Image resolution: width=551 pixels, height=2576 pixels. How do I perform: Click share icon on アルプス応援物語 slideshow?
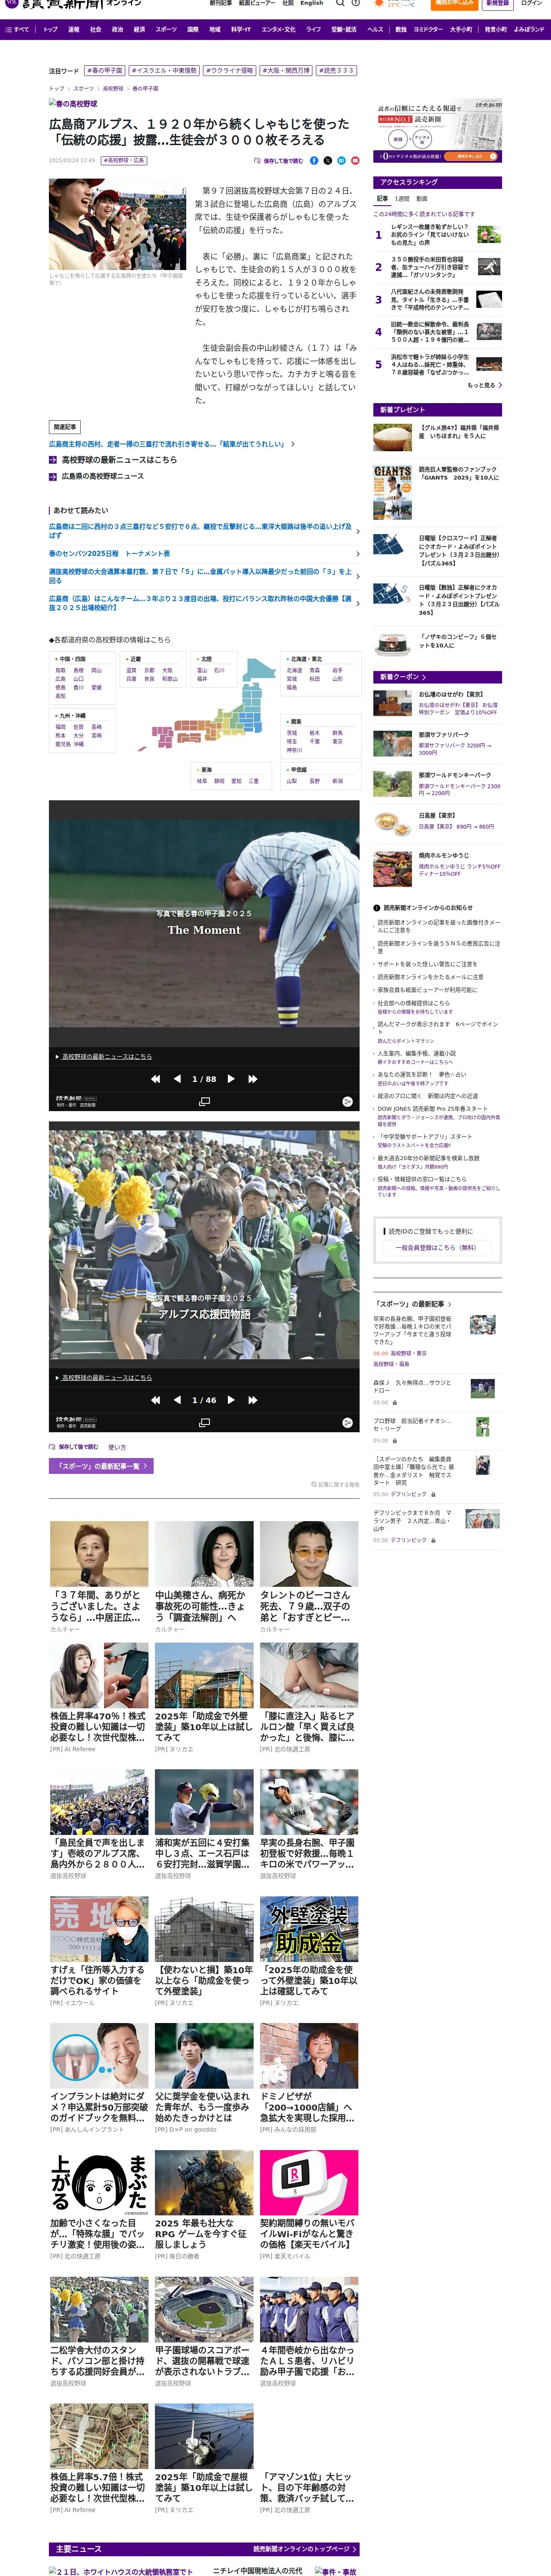347,1422
